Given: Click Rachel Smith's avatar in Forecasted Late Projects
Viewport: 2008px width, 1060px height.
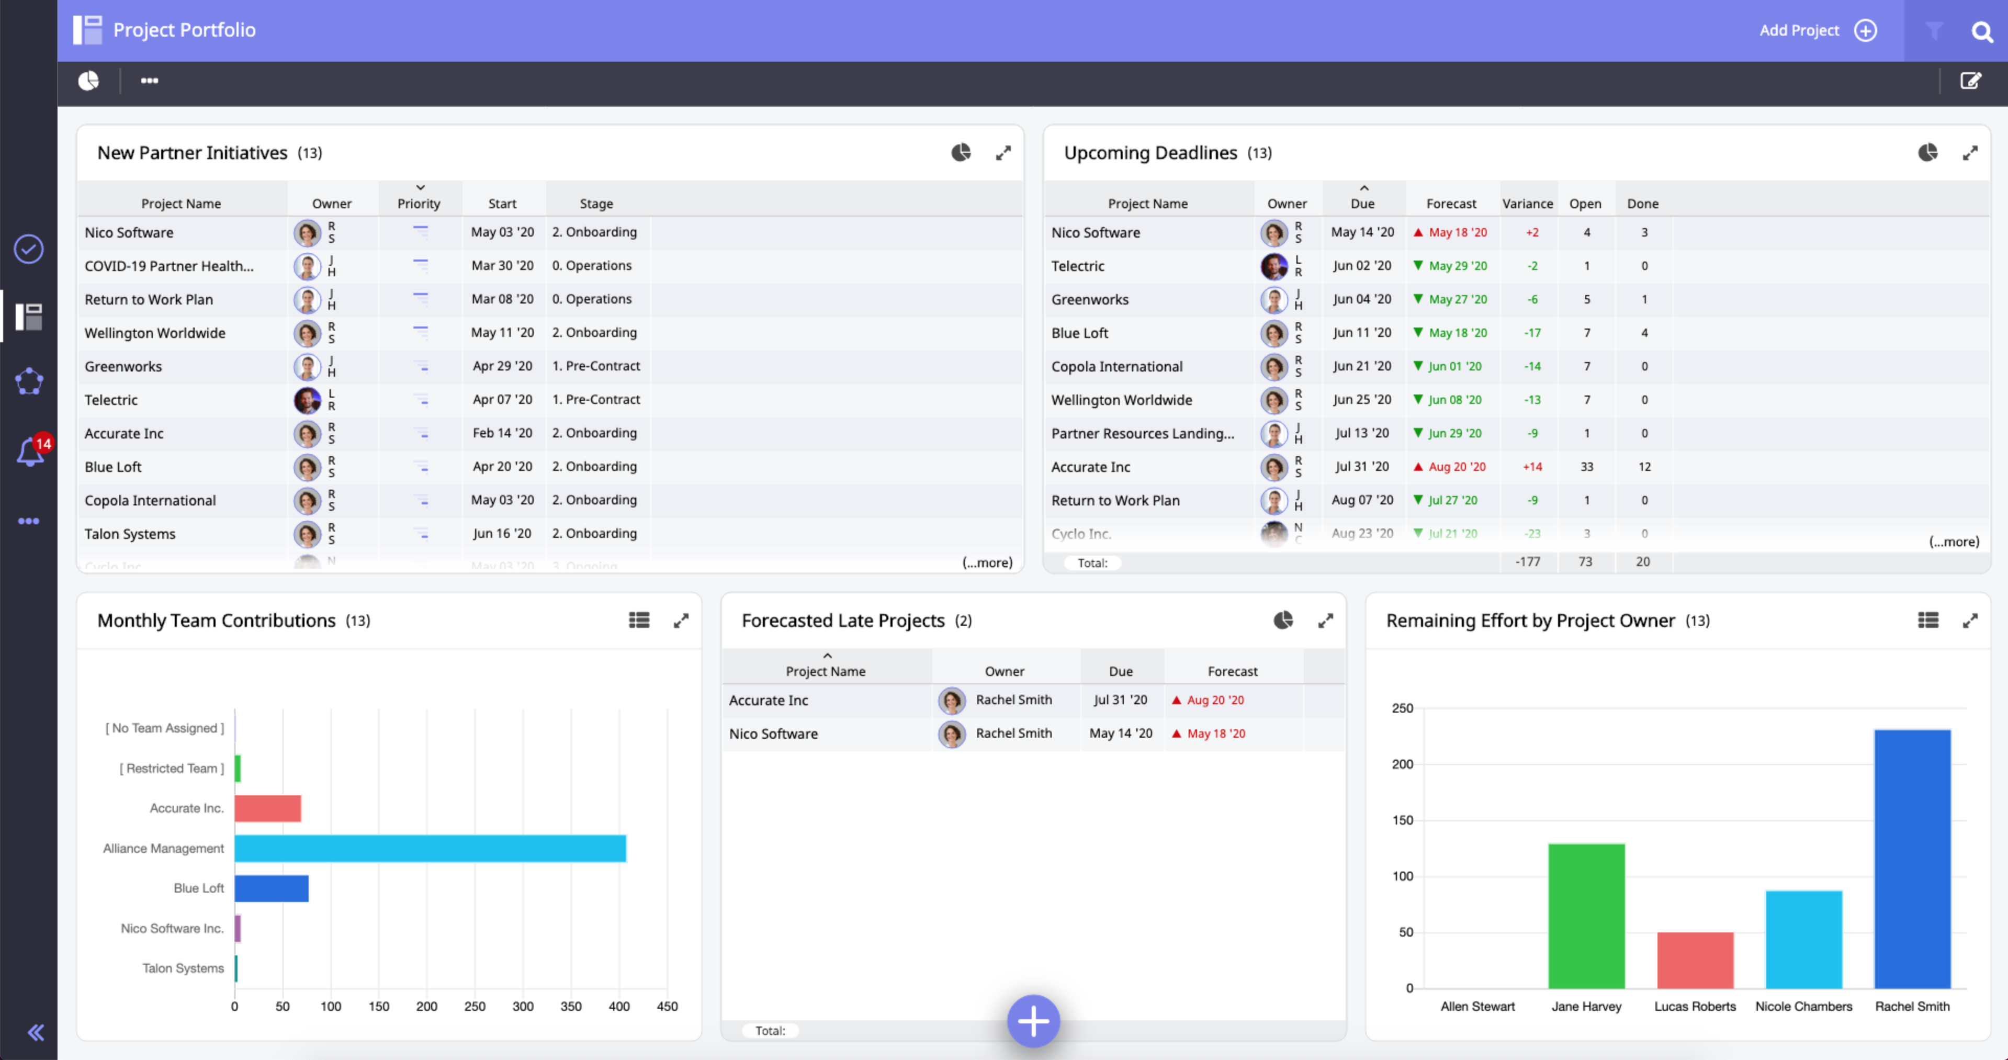Looking at the screenshot, I should click(952, 700).
